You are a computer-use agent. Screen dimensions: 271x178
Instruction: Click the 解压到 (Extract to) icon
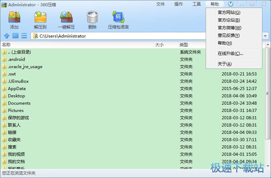(40, 17)
